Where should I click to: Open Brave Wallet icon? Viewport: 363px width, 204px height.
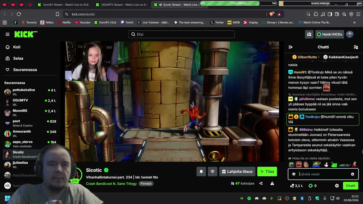click(337, 14)
